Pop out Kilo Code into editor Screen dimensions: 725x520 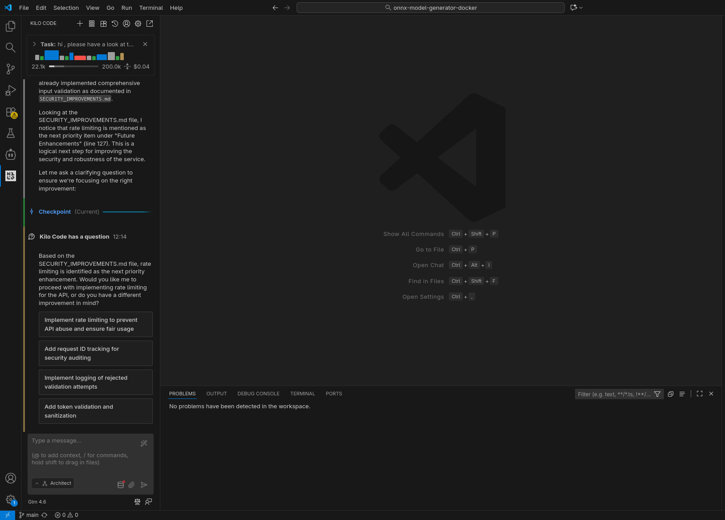point(150,24)
